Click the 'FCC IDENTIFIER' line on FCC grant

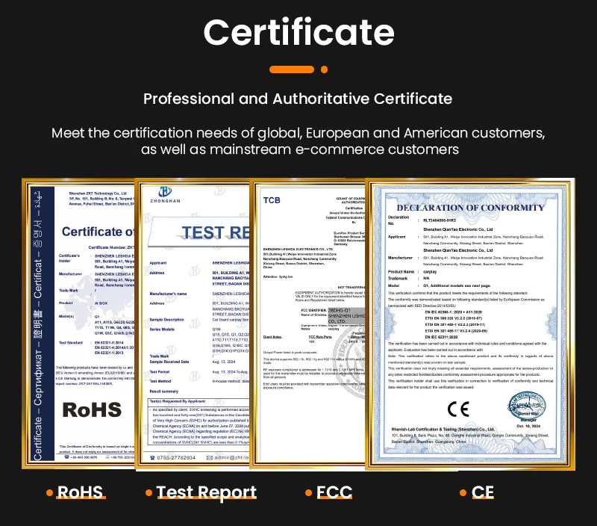(325, 310)
